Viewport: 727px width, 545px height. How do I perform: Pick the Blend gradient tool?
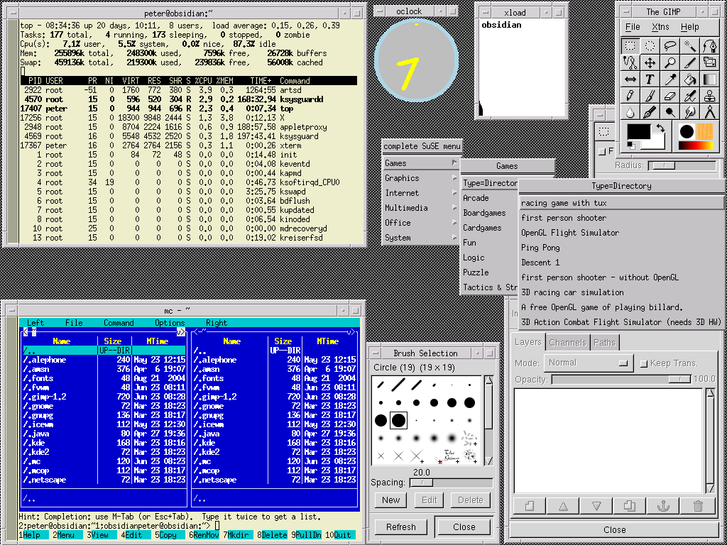[710, 79]
